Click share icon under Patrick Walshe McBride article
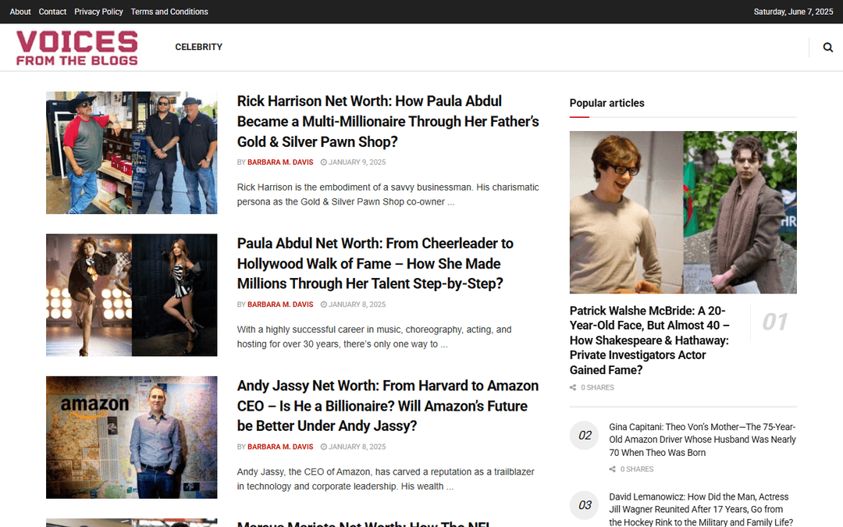Viewport: 843px width, 527px height. (x=573, y=388)
